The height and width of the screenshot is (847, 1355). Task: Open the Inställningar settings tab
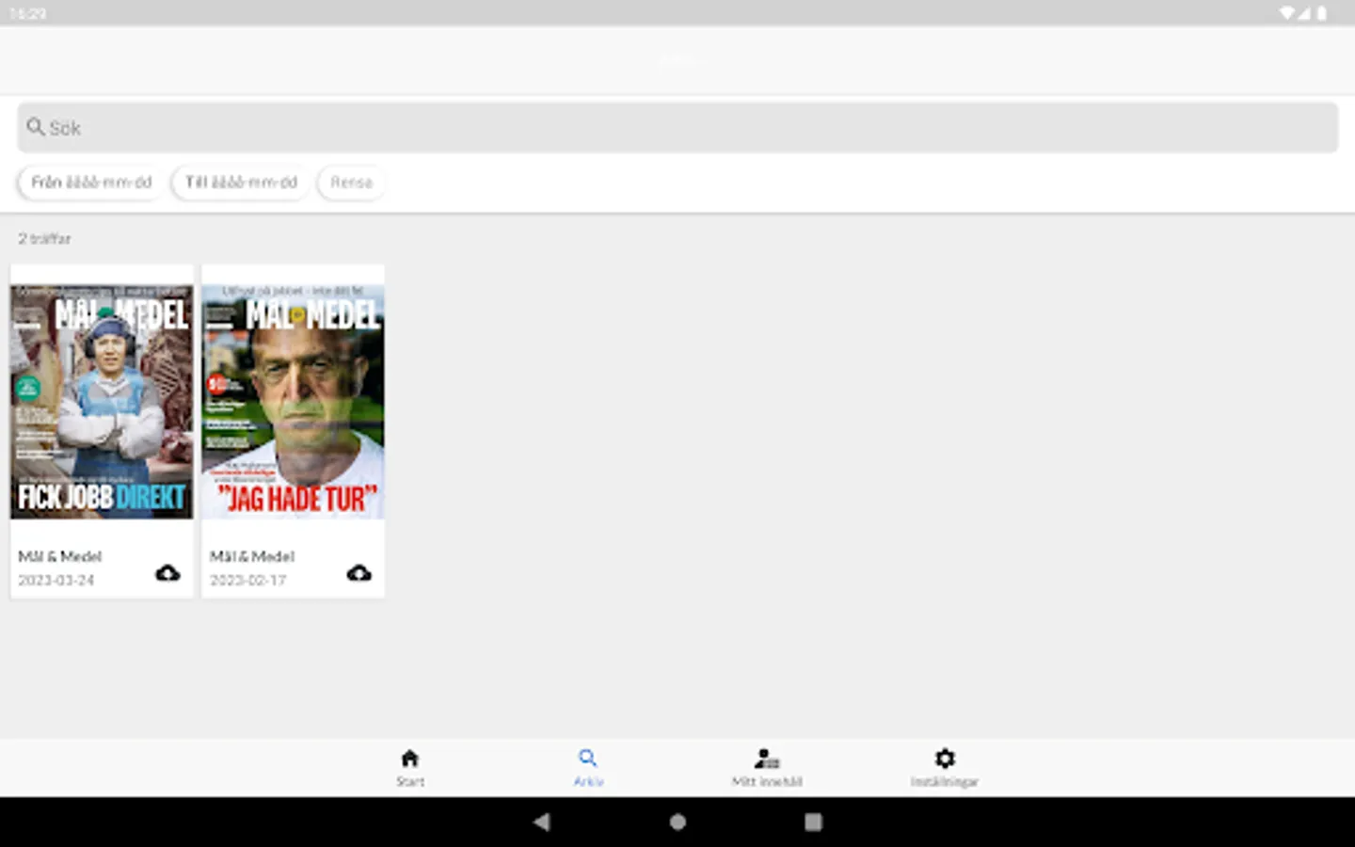click(945, 768)
